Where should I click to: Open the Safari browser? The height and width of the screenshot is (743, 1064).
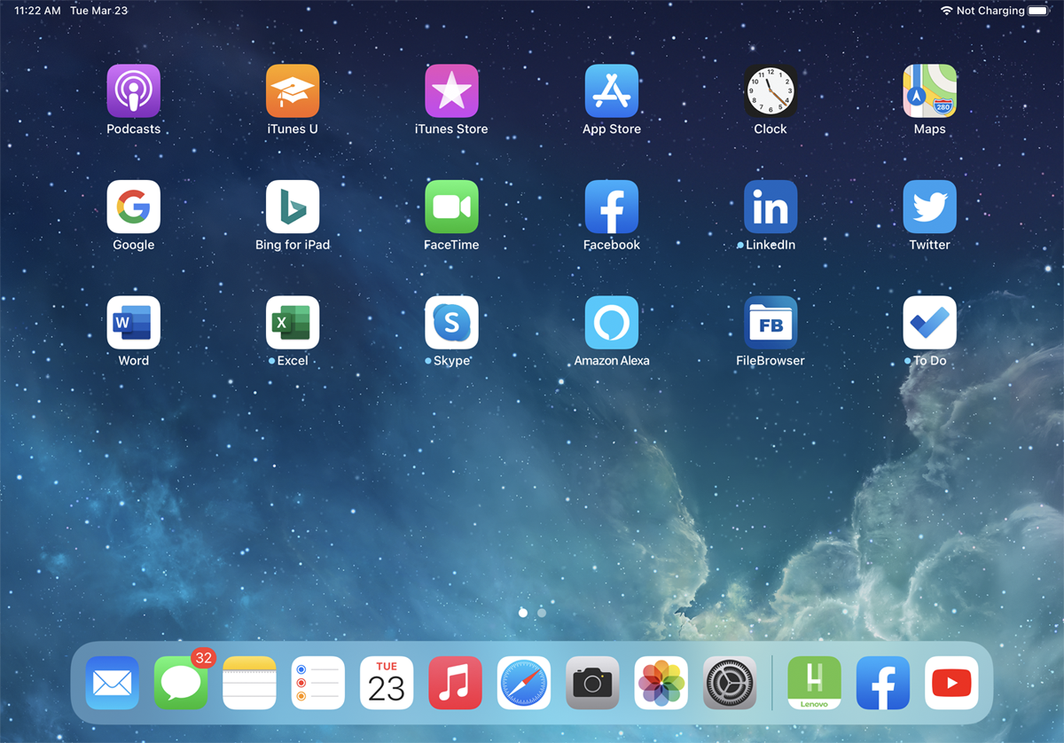[524, 683]
